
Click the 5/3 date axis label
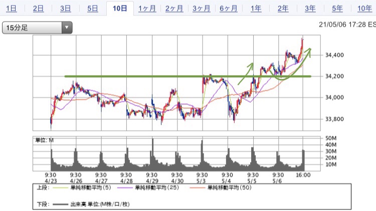tap(201, 181)
